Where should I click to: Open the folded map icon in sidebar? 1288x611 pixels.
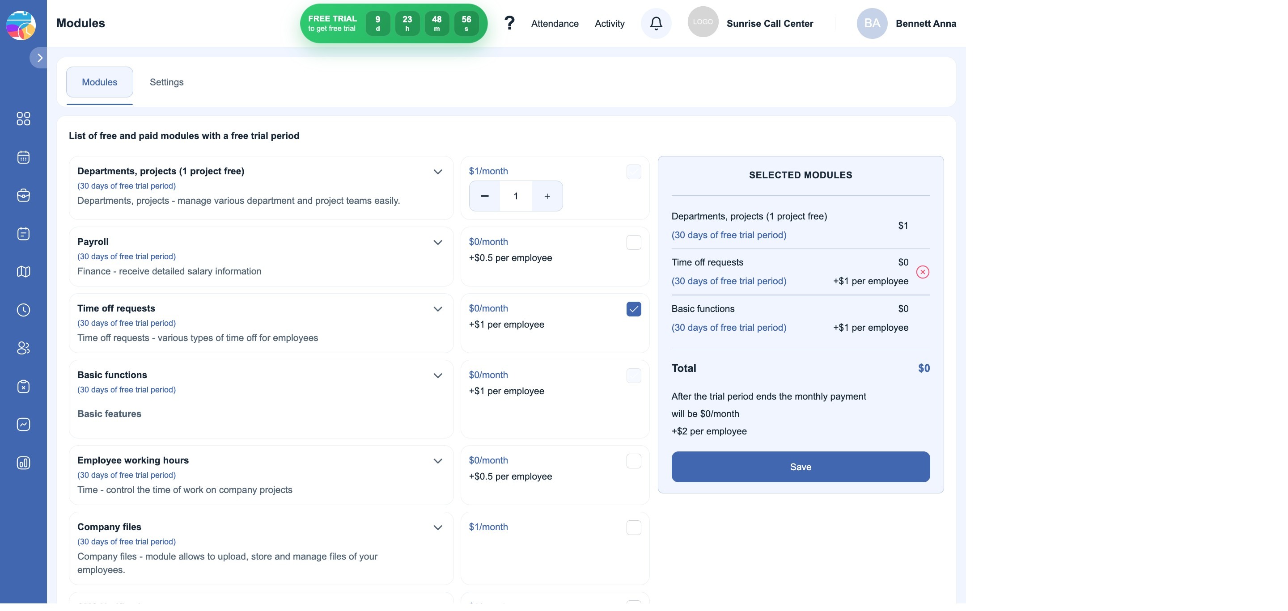point(24,272)
